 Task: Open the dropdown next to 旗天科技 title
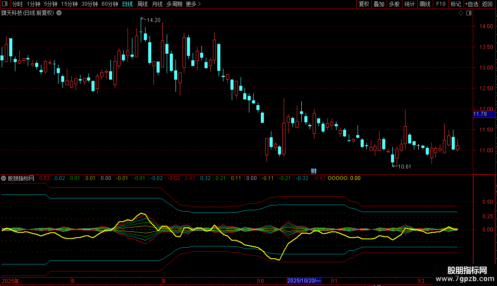pos(59,13)
